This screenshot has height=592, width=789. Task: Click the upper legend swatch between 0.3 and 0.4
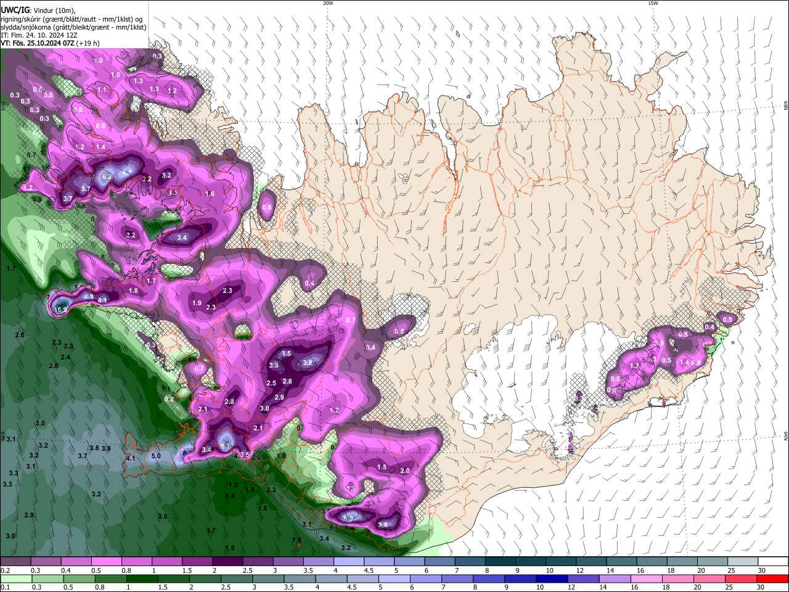point(46,562)
